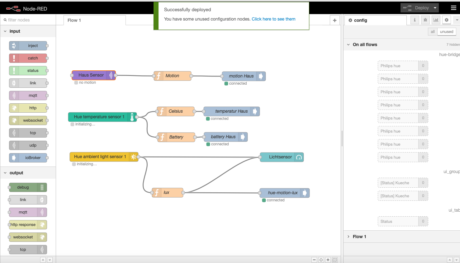Select the catch palette node
This screenshot has width=460, height=263.
(28, 58)
